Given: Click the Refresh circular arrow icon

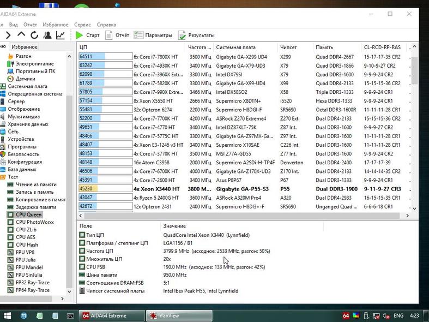Looking at the screenshot, I should click(x=34, y=35).
